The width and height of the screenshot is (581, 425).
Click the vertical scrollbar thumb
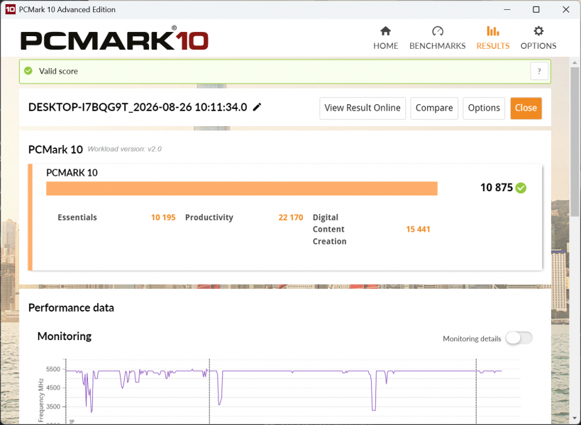click(x=575, y=142)
